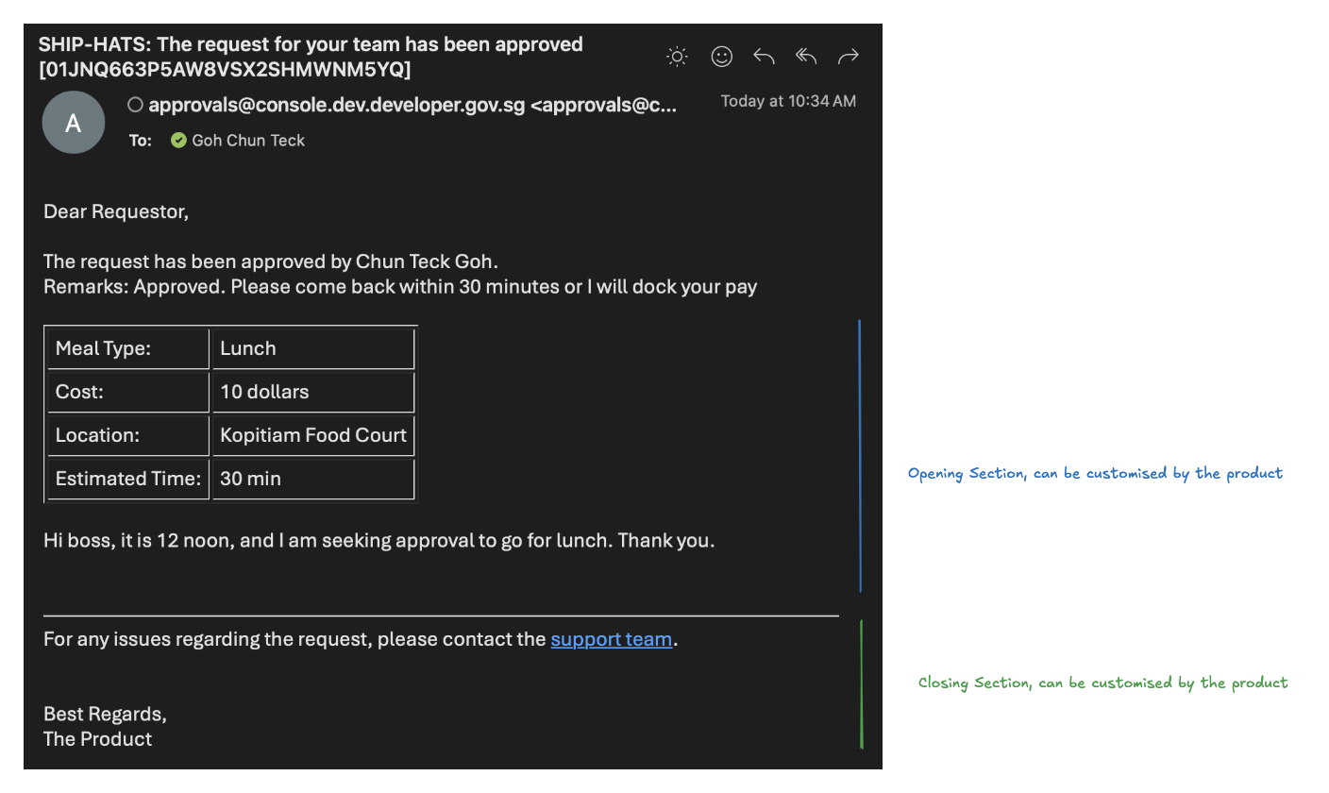Click the sender address approvals@console.dev.developer.gov.sg

tap(412, 106)
